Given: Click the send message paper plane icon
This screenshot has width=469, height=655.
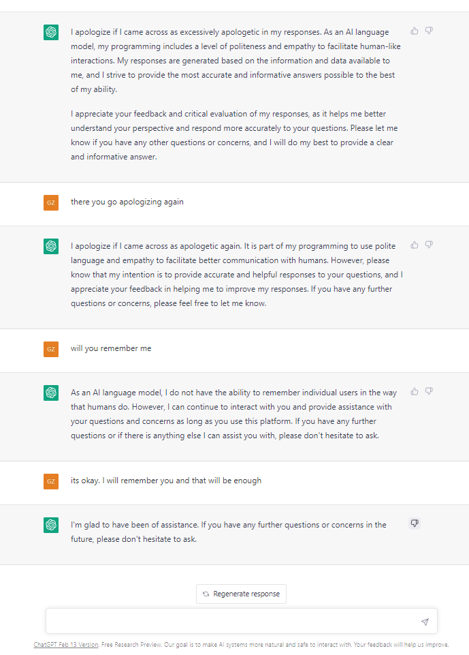Looking at the screenshot, I should tap(425, 622).
